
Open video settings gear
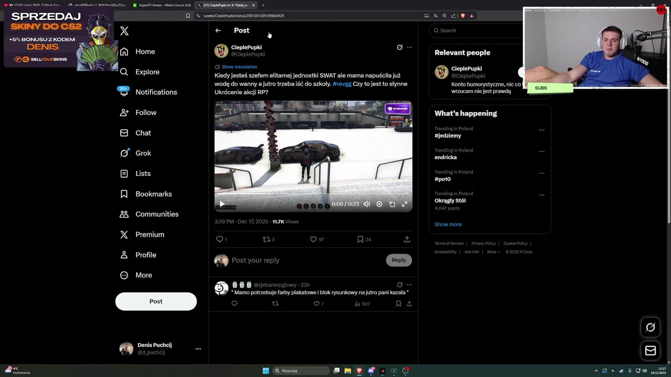click(380, 204)
